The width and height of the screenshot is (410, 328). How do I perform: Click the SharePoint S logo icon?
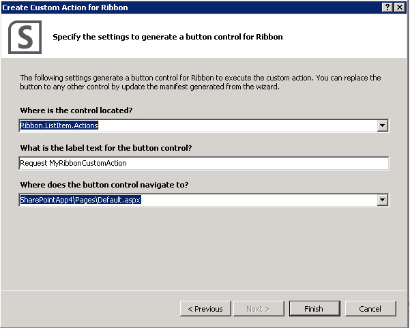point(25,37)
